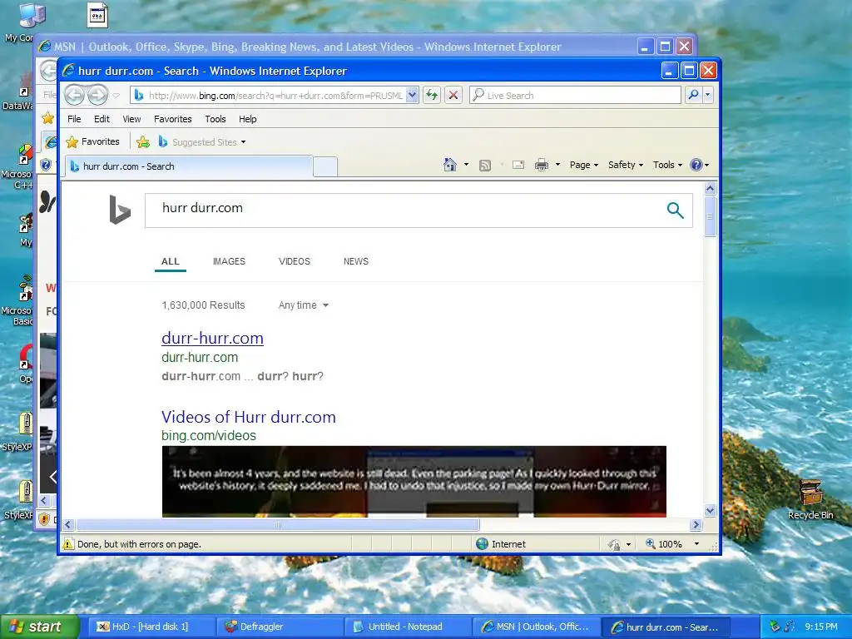This screenshot has height=639, width=852.
Task: Open a new blank tab
Action: [x=325, y=166]
